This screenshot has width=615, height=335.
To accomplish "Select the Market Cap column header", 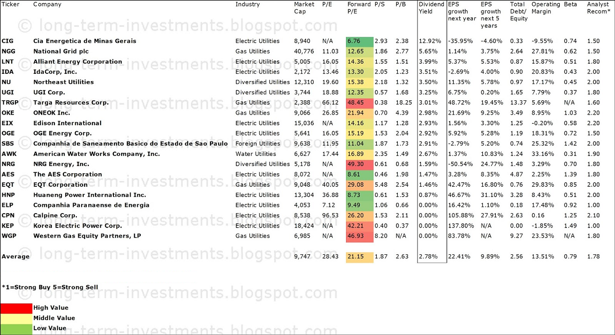I will (x=304, y=8).
